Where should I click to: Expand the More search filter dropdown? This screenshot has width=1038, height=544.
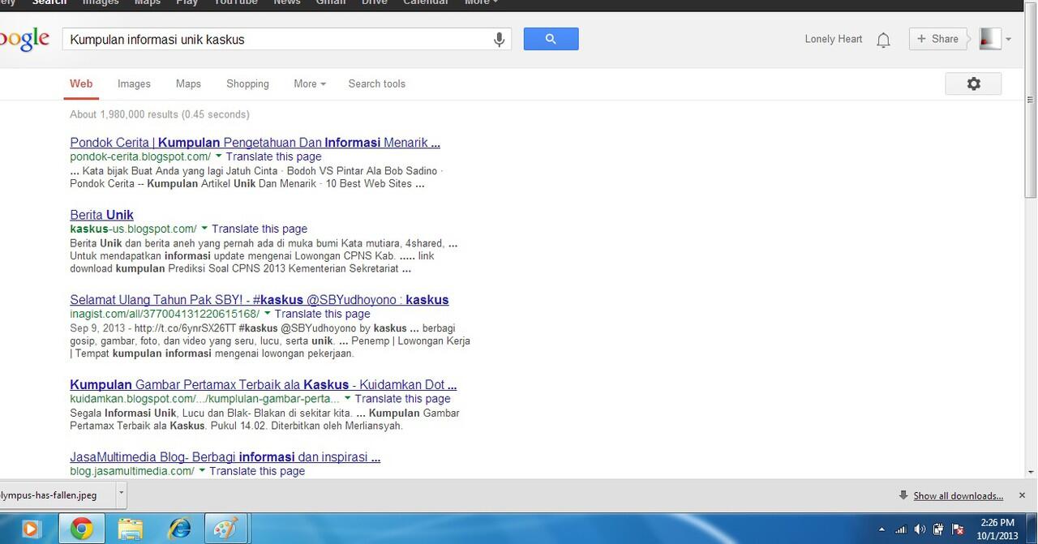click(x=309, y=84)
